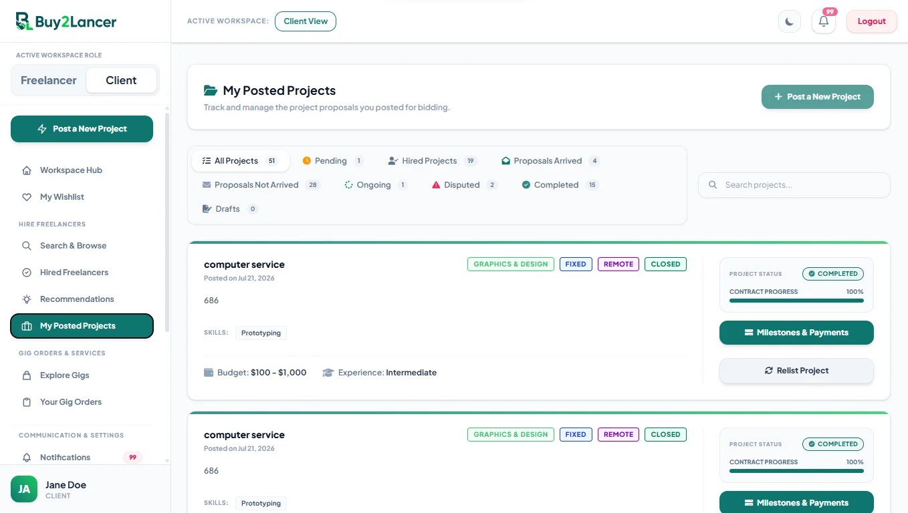Log out with the Logout button
Image resolution: width=908 pixels, height=513 pixels.
point(871,21)
